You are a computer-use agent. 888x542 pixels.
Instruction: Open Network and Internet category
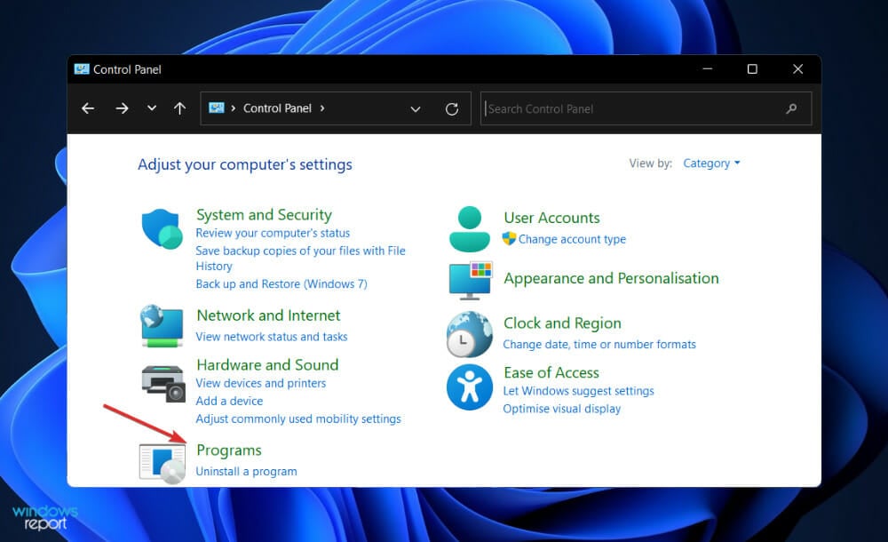click(x=268, y=315)
